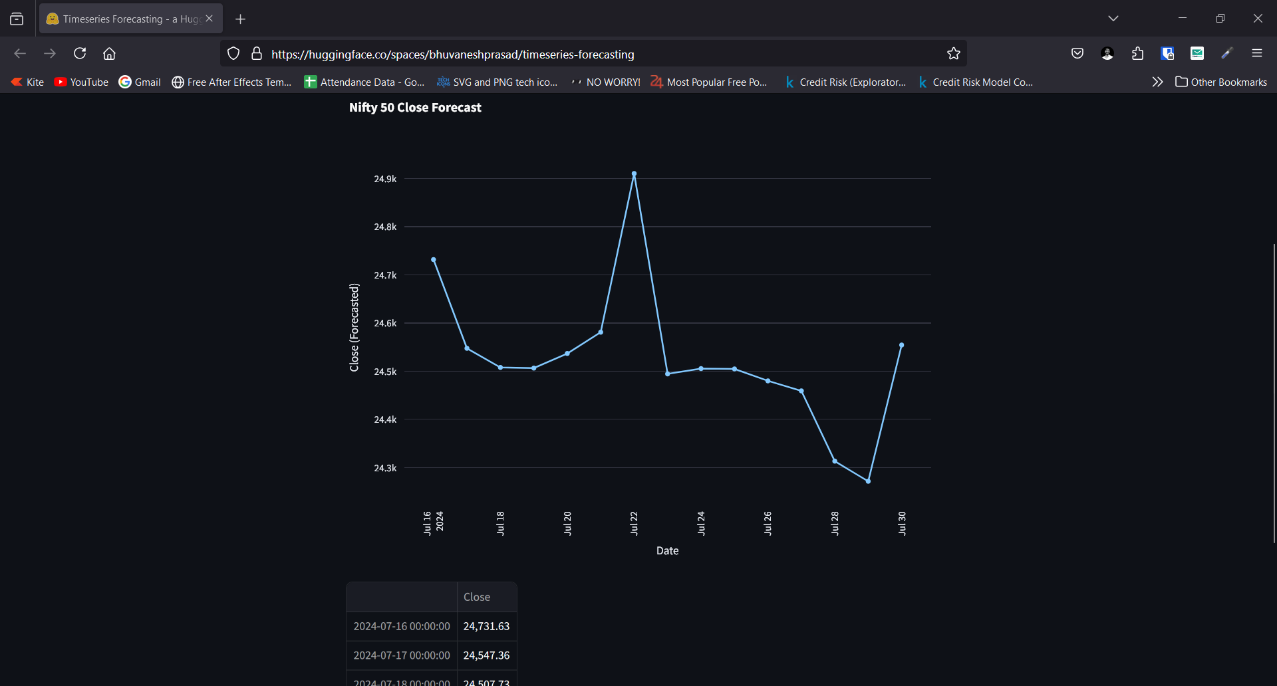1277x686 pixels.
Task: Bookmark this page with star icon
Action: 954,54
